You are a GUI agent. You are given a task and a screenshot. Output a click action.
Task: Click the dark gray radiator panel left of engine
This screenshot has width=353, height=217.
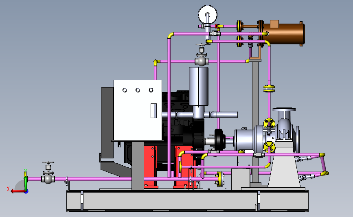pos(107,123)
